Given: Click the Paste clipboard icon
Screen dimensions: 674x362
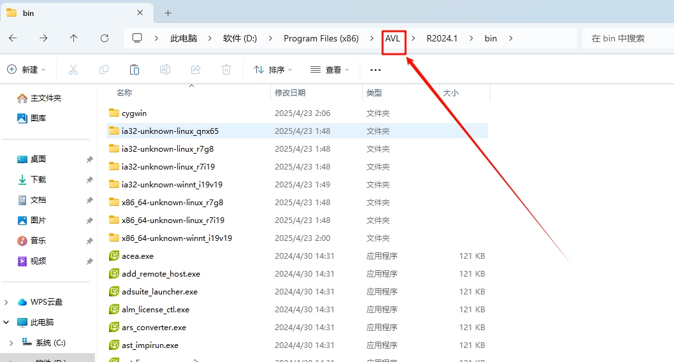Looking at the screenshot, I should coord(135,69).
